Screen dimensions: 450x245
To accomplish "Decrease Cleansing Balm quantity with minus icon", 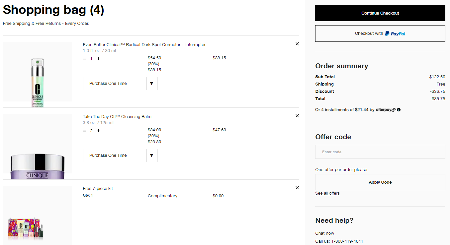I will (x=84, y=131).
